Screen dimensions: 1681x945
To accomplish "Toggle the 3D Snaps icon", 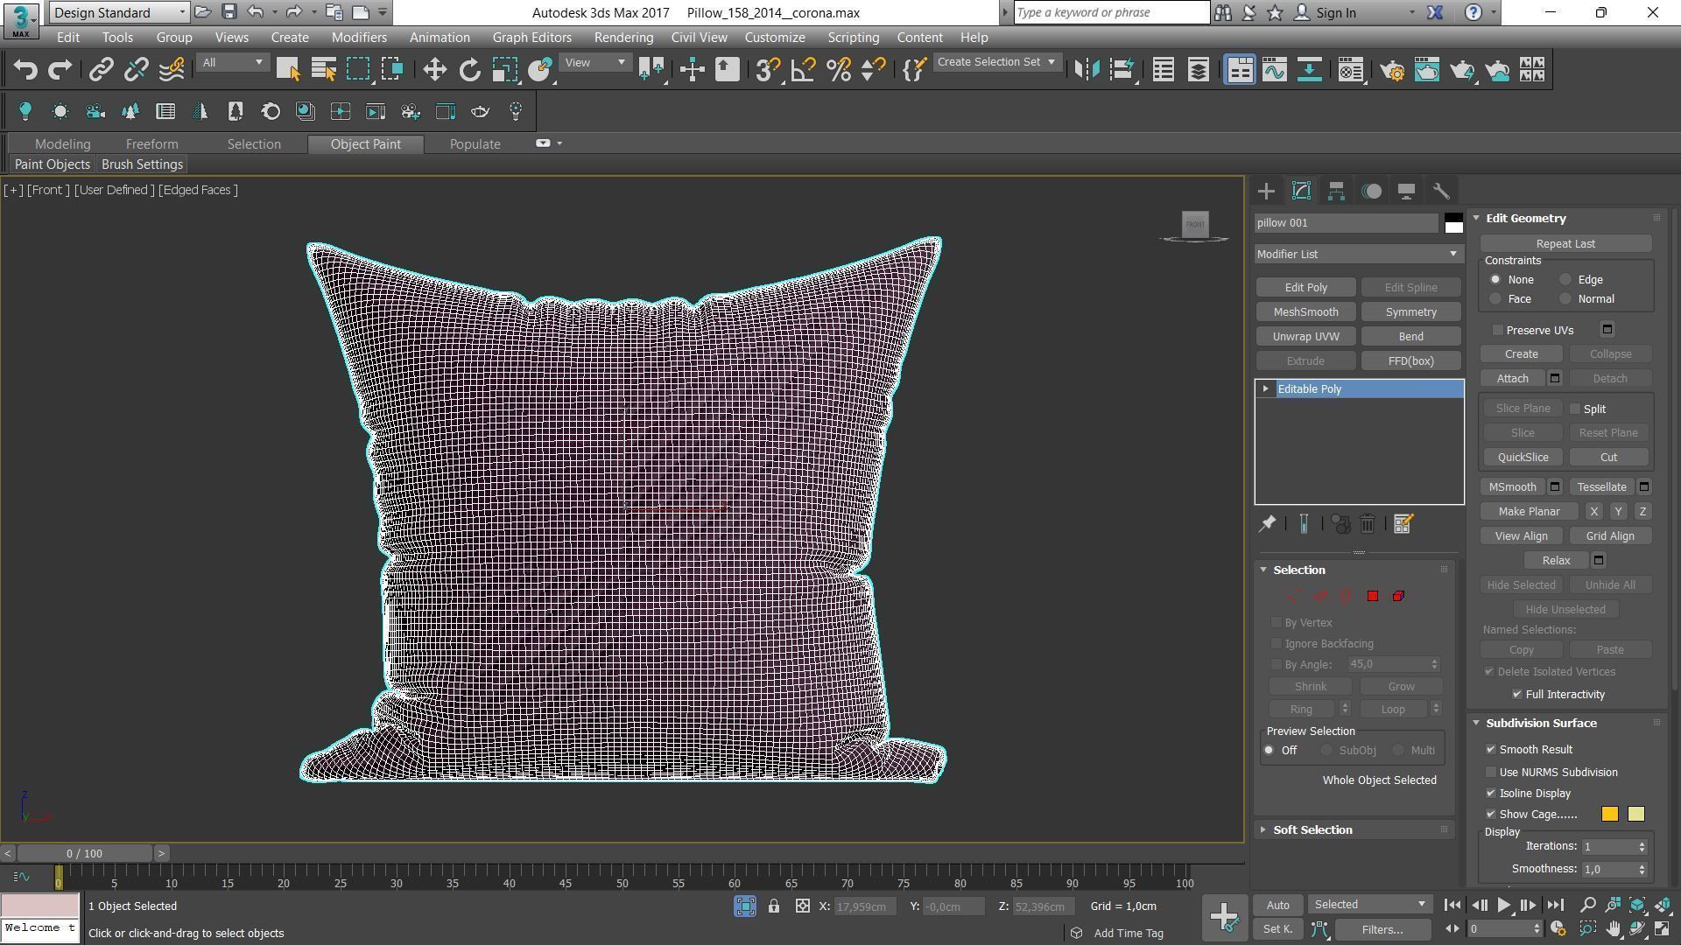I will tap(768, 70).
